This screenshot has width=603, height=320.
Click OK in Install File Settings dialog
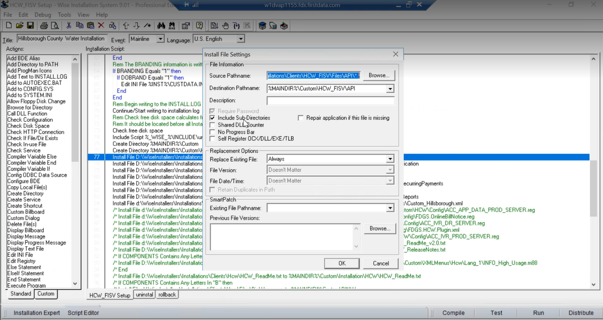(x=342, y=264)
